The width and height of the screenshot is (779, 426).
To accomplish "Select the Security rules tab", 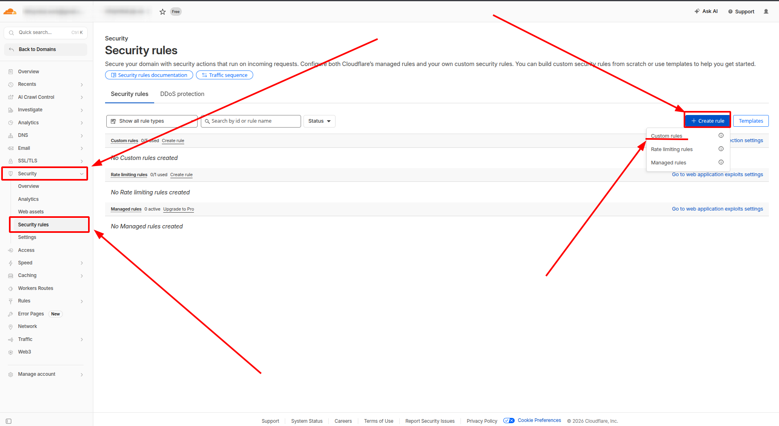I will point(129,94).
